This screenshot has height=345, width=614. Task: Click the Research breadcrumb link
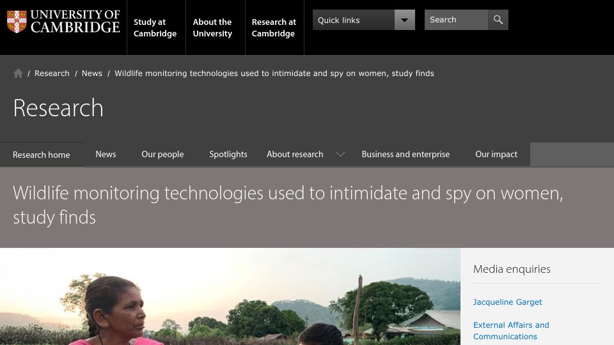52,73
